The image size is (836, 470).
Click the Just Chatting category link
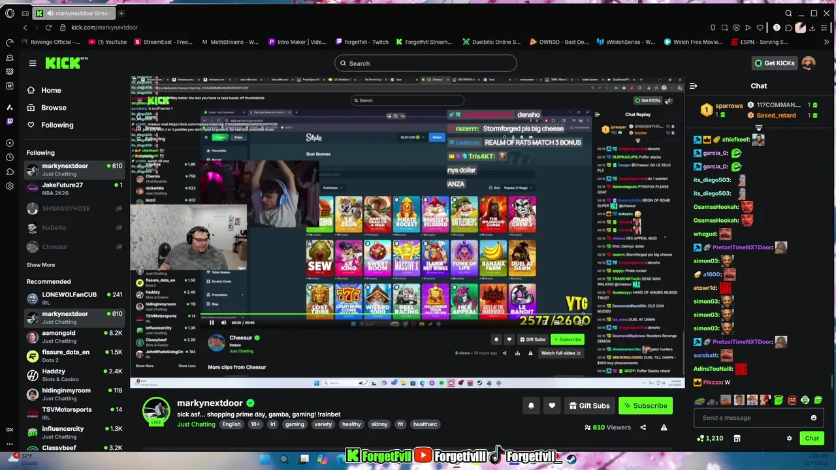tap(196, 424)
